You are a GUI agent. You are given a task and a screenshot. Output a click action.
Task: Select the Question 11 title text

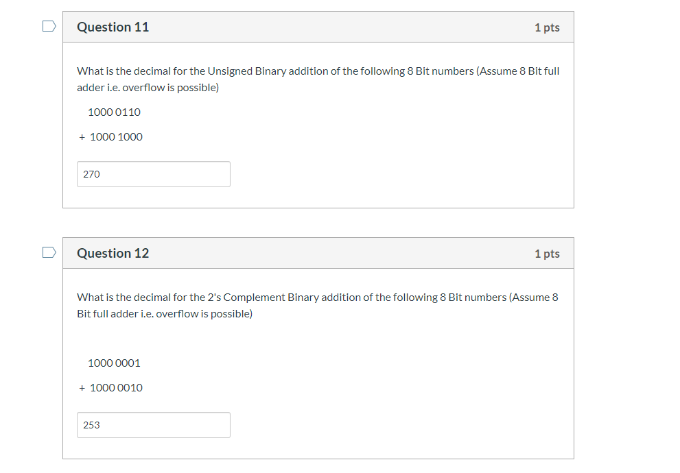coord(112,27)
